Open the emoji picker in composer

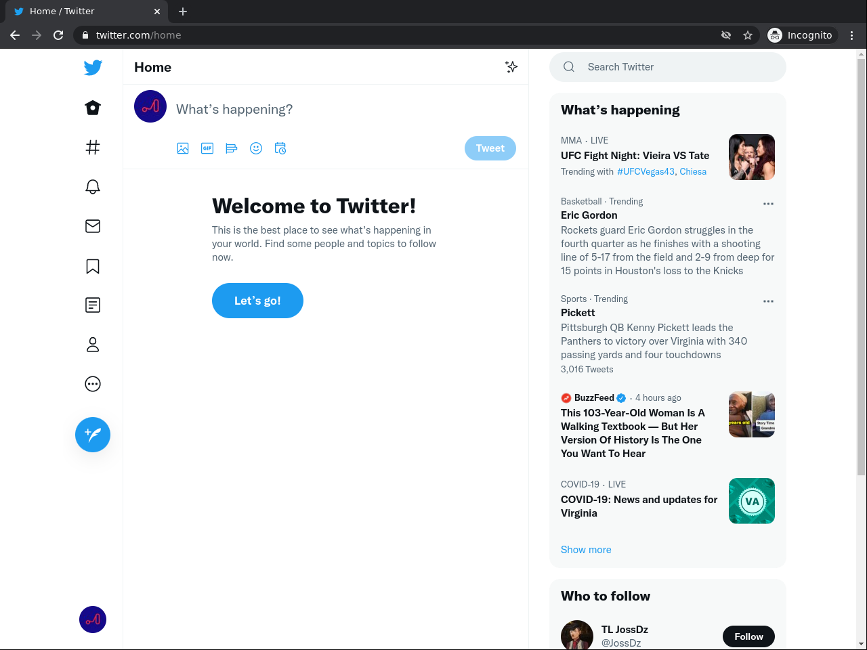click(x=256, y=148)
